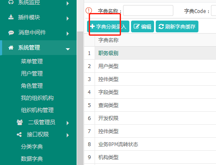Click the 编辑 button

142,26
